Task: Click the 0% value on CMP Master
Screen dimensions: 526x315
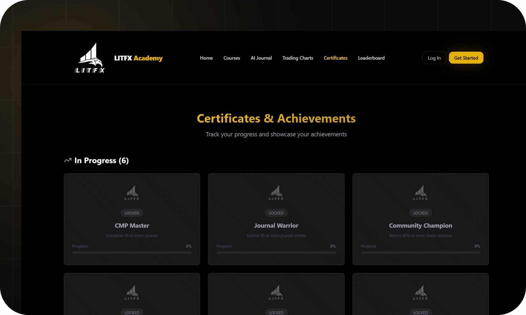Action: [x=189, y=246]
